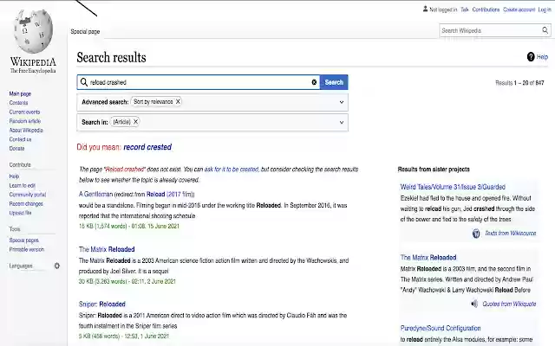555x346 pixels.
Task: Open Special pages under Tools
Action: tap(23, 240)
